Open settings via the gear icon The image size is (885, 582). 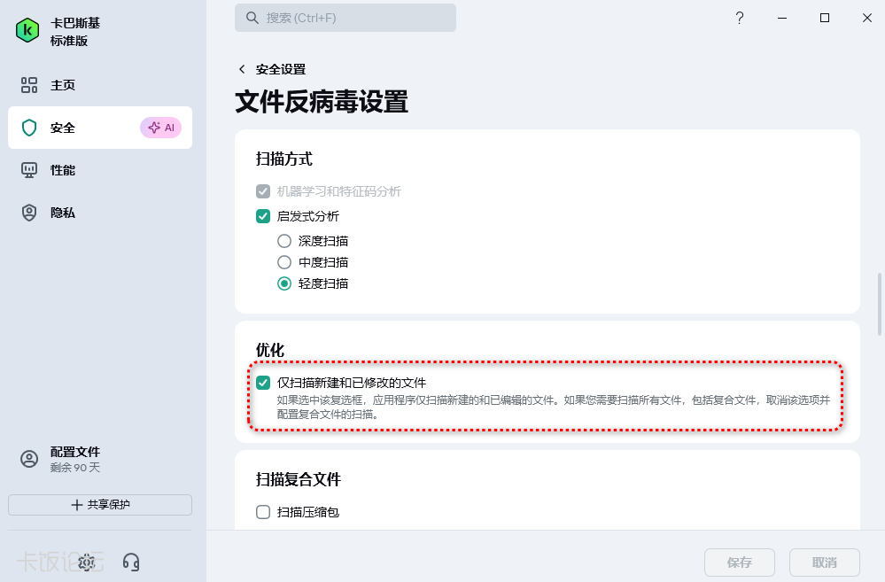coord(86,562)
